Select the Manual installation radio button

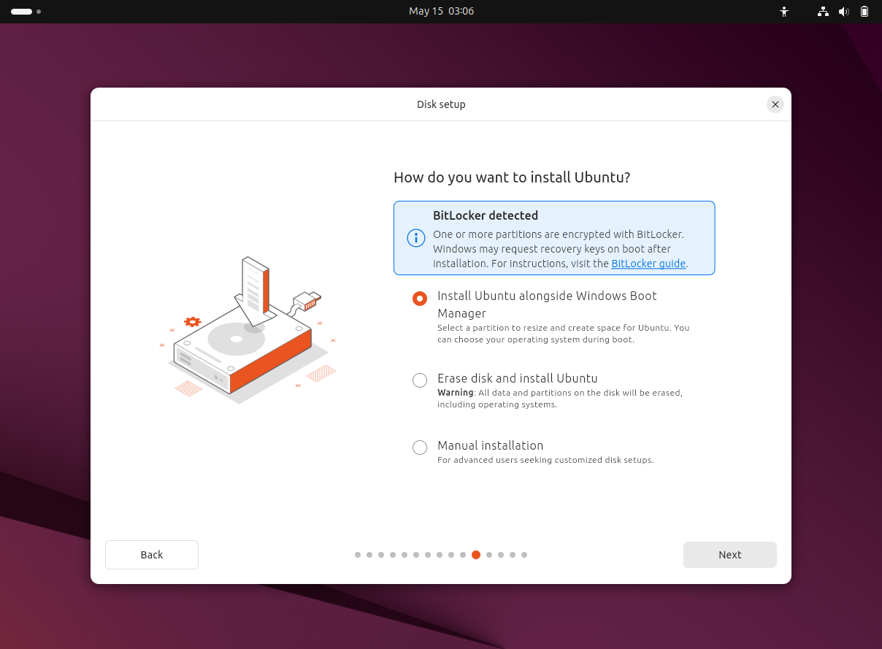(x=420, y=448)
